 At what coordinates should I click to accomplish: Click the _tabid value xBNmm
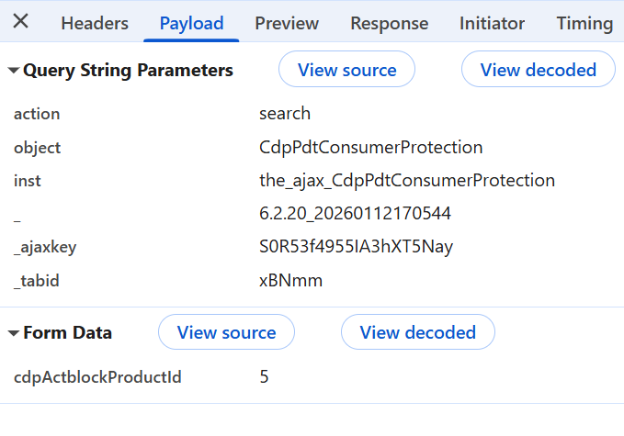[x=290, y=281]
